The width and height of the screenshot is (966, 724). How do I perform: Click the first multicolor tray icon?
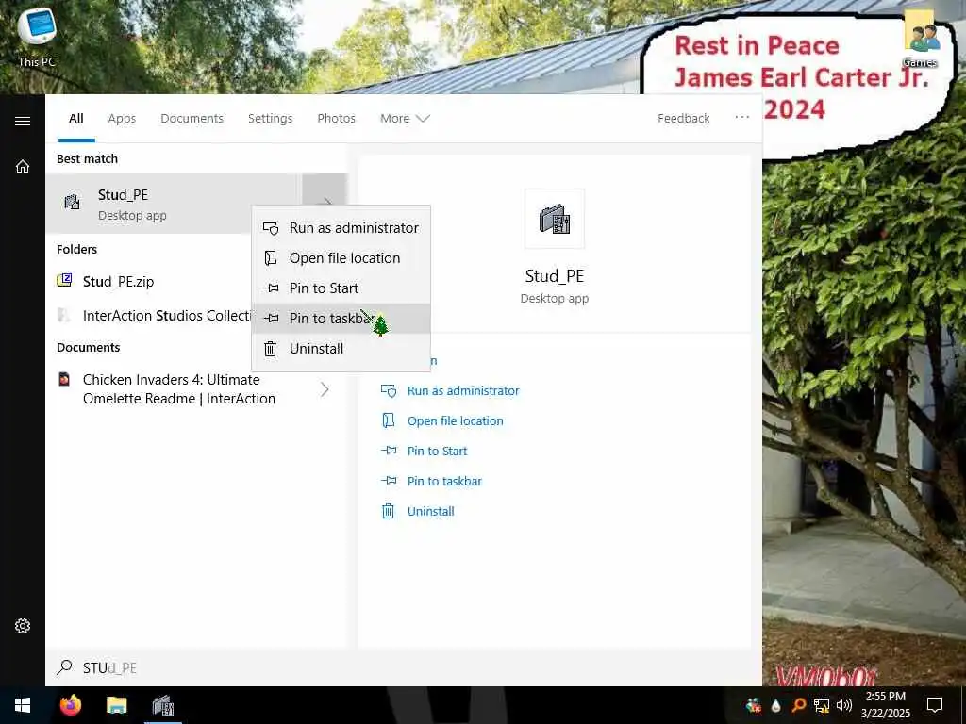tap(753, 705)
